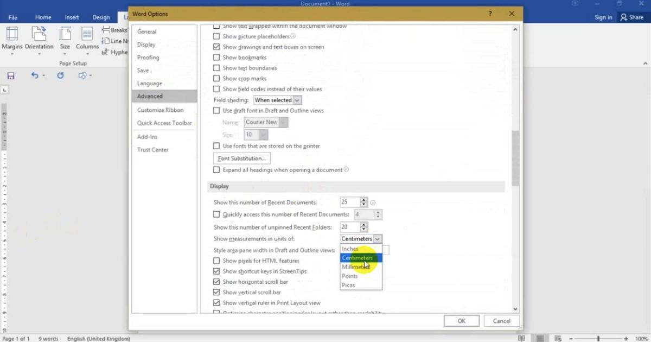Click the Redo/Repeat icon
The height and width of the screenshot is (342, 651).
pos(60,75)
